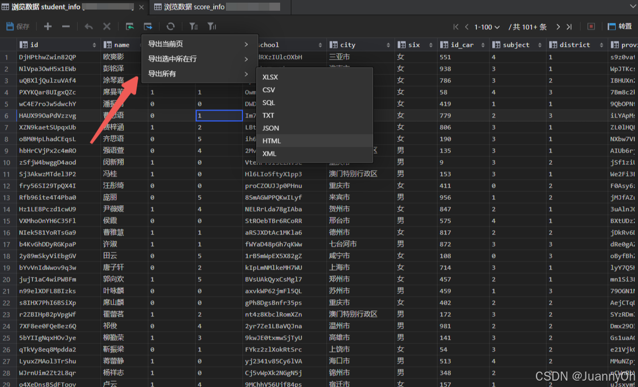Switch to the score_info tab

(x=213, y=7)
